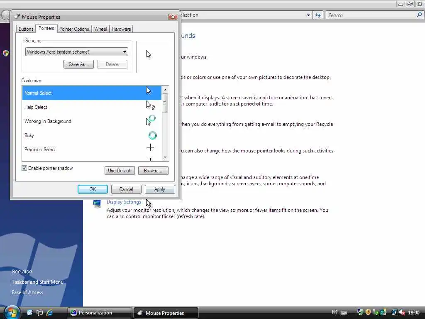Restore down the Personalization window

tap(410, 4)
